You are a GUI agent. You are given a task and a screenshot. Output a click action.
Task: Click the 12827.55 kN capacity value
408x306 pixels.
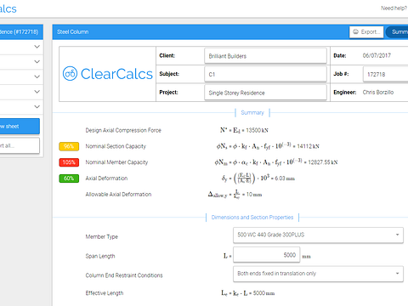[323, 162]
